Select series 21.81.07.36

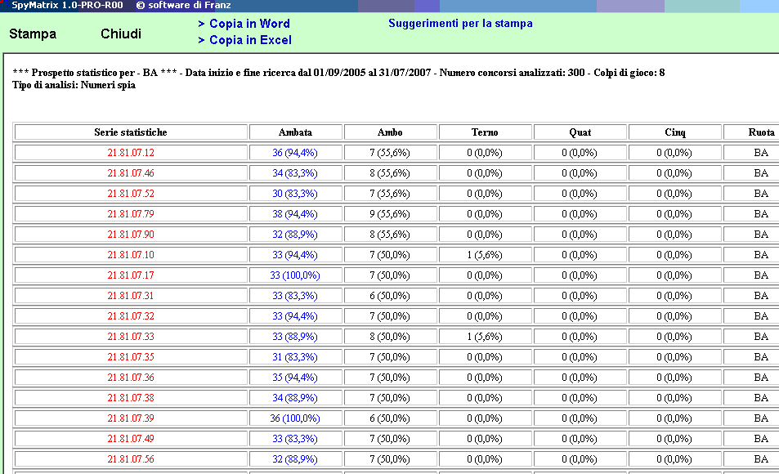coord(131,377)
